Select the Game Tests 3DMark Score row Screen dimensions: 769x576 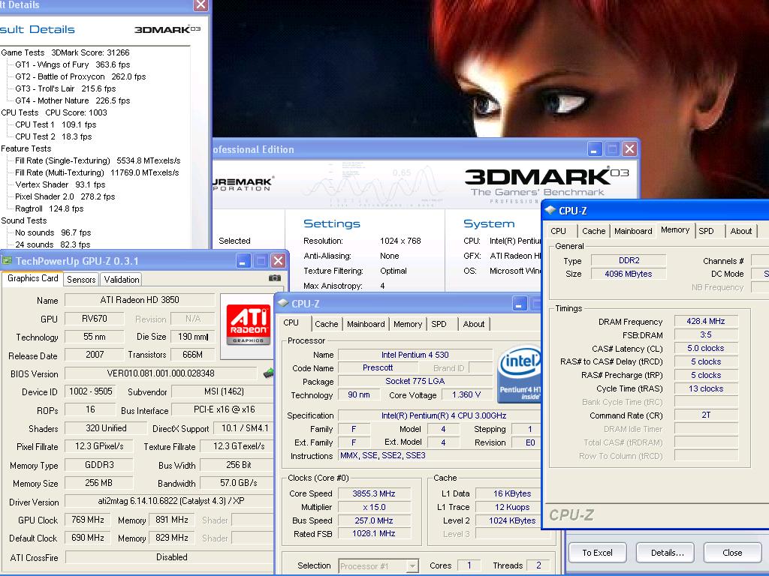(65, 52)
